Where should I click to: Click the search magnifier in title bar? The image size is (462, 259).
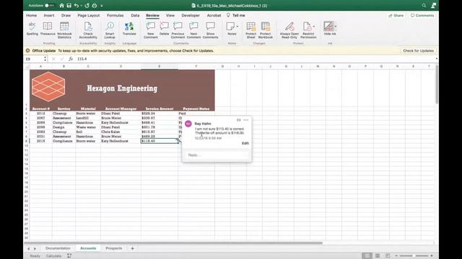coord(424,6)
